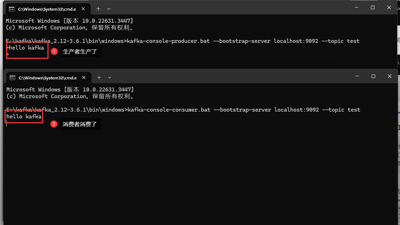This screenshot has height=225, width=400.
Task: Select the highlighted 'hello kafka' text in the consumer
Action: [24, 116]
